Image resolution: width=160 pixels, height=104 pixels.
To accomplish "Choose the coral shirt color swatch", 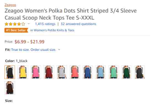I will click(x=75, y=72).
